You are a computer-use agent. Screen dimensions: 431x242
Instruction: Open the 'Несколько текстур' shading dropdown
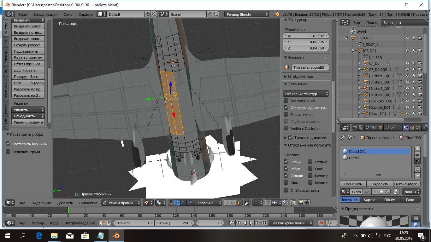pos(306,94)
